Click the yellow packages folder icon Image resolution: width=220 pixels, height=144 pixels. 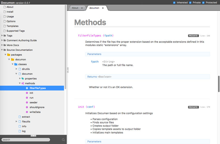click(9, 55)
